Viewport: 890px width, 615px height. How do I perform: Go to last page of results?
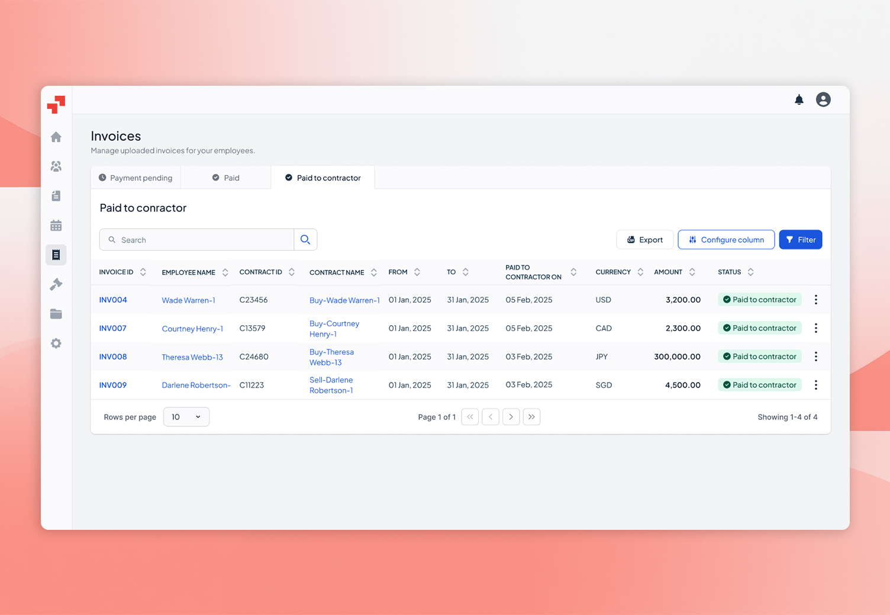point(532,417)
